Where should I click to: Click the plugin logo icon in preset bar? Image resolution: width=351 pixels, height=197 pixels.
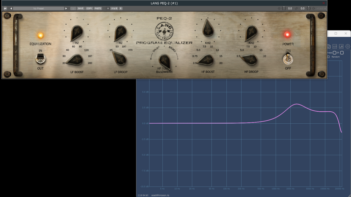(x=5, y=8)
